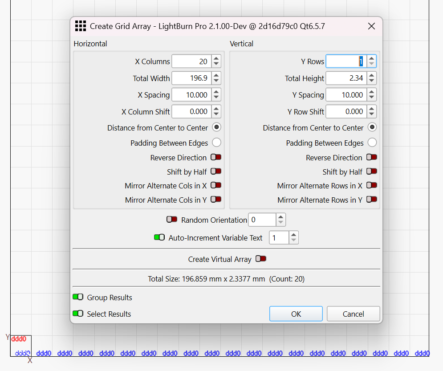Click the Cancel button

(x=353, y=314)
